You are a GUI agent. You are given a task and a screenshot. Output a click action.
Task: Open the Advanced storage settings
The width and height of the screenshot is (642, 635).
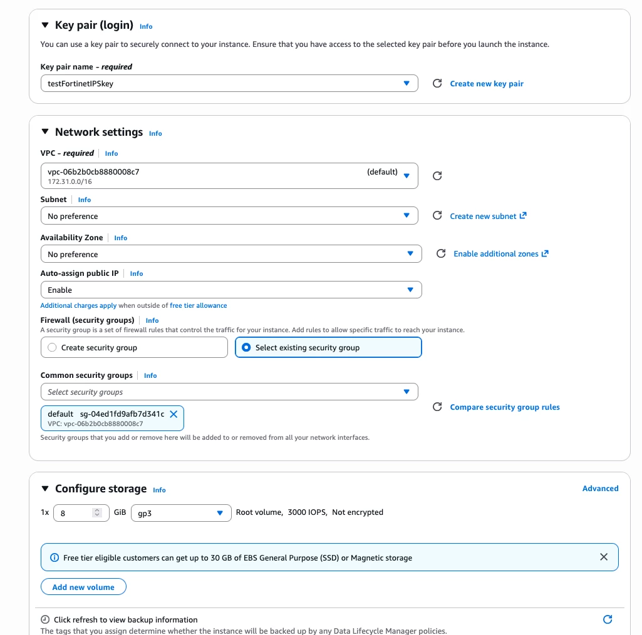pyautogui.click(x=600, y=489)
